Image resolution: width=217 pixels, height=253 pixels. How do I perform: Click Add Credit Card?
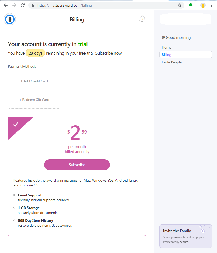point(34,81)
